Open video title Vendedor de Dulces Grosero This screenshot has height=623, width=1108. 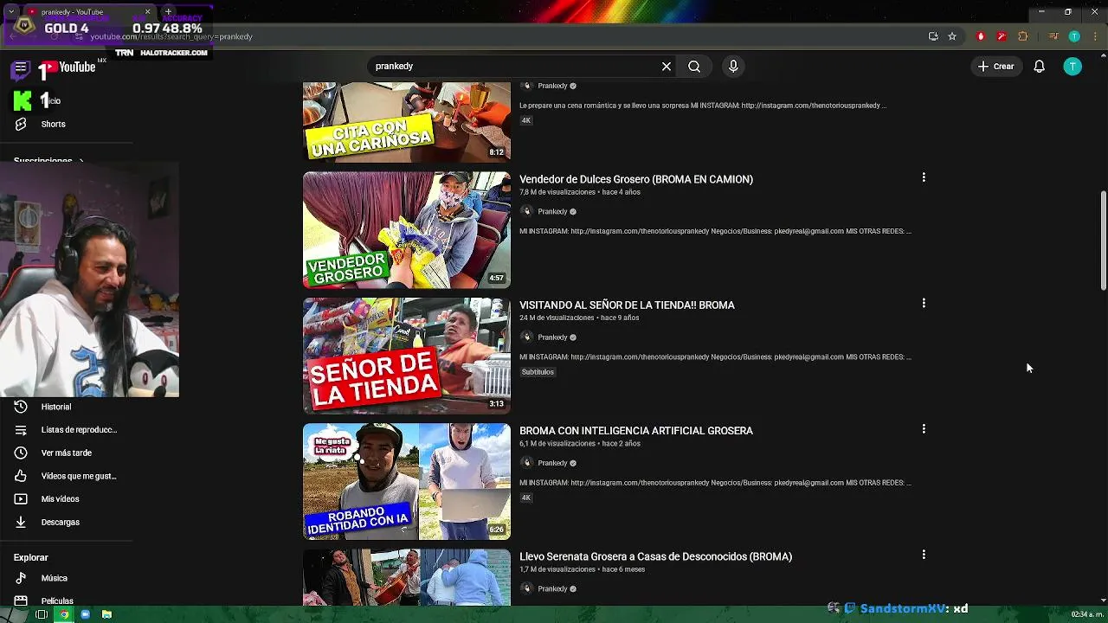[x=636, y=179]
